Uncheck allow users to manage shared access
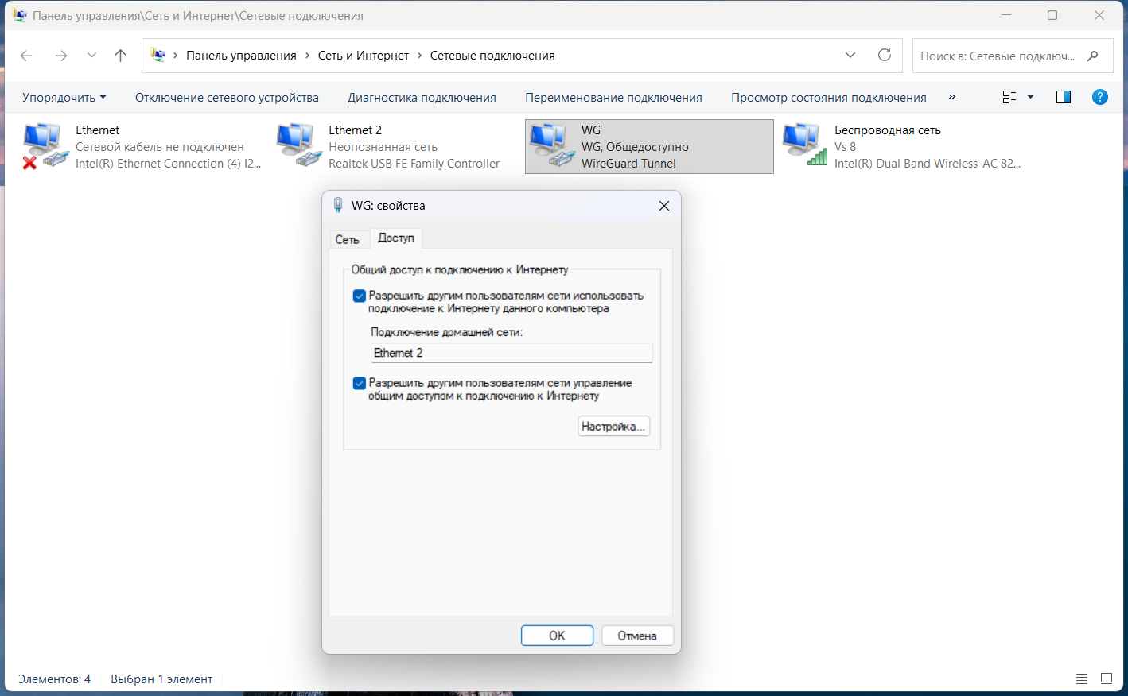1128x696 pixels. coord(360,383)
